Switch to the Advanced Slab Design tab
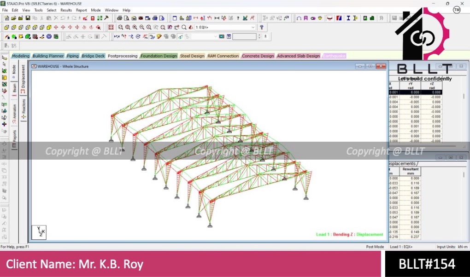Image resolution: width=470 pixels, height=277 pixels. [298, 56]
